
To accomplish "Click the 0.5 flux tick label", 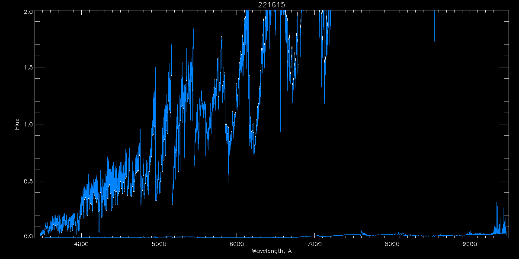I will [x=28, y=181].
